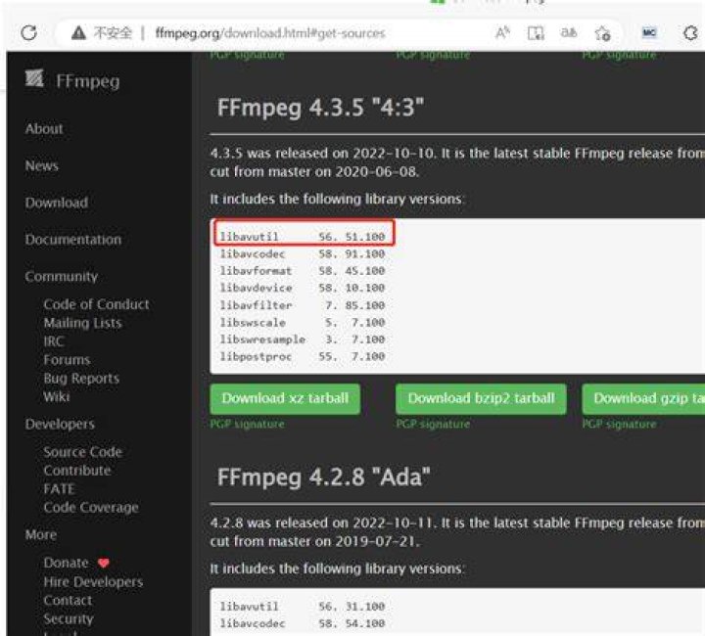Screen dimensions: 705x636
Task: Open the More section in sidebar
Action: [41, 534]
